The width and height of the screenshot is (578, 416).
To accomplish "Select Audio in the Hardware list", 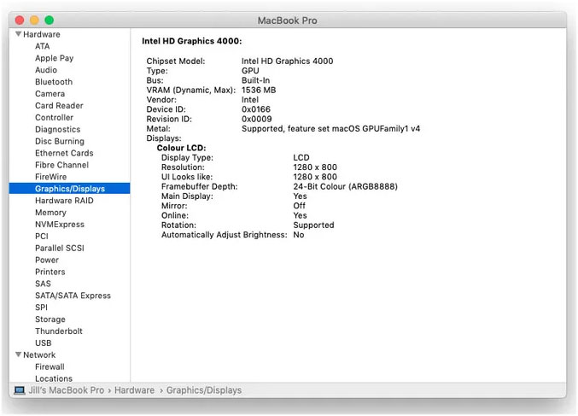I will [46, 70].
